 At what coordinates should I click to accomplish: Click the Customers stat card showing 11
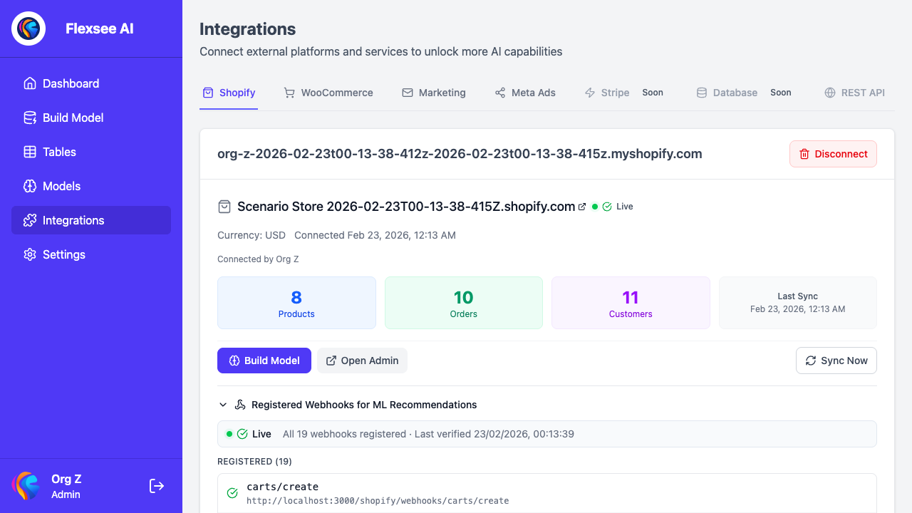(x=630, y=302)
